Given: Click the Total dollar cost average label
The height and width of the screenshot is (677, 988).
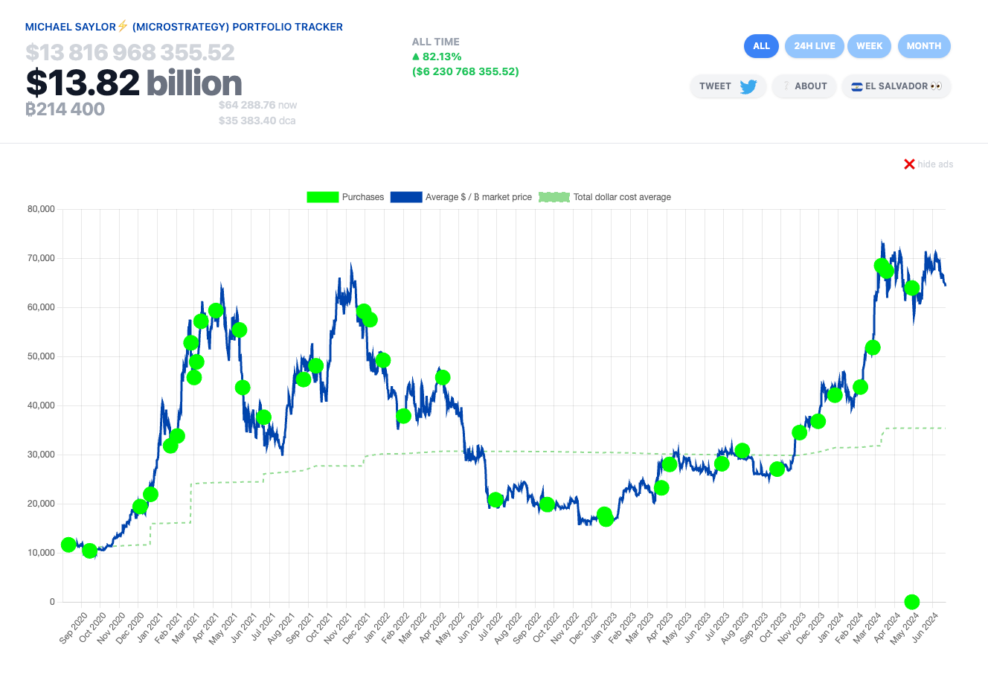Looking at the screenshot, I should point(622,197).
